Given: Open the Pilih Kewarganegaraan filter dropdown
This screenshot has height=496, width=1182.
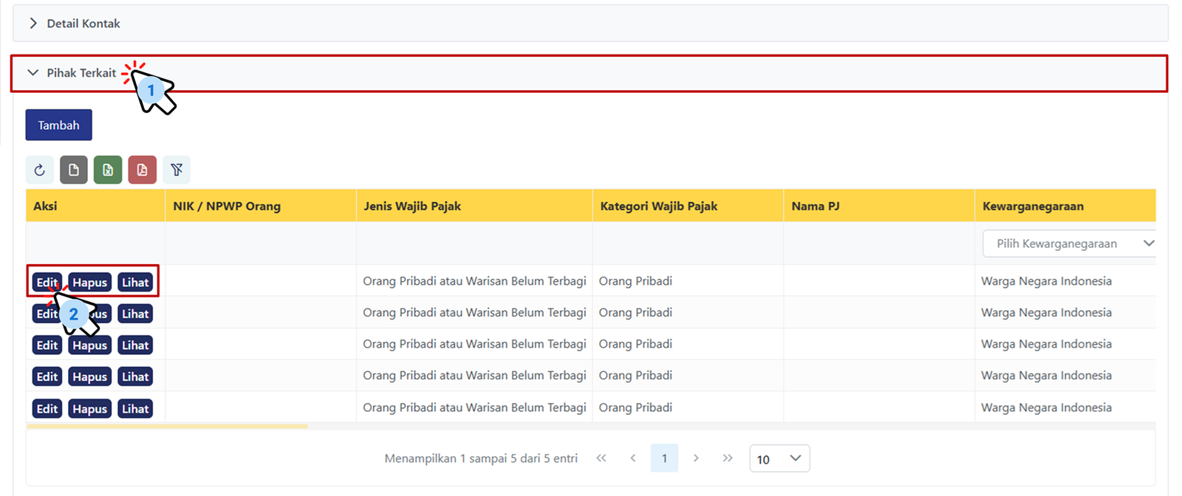Looking at the screenshot, I should pyautogui.click(x=1070, y=244).
